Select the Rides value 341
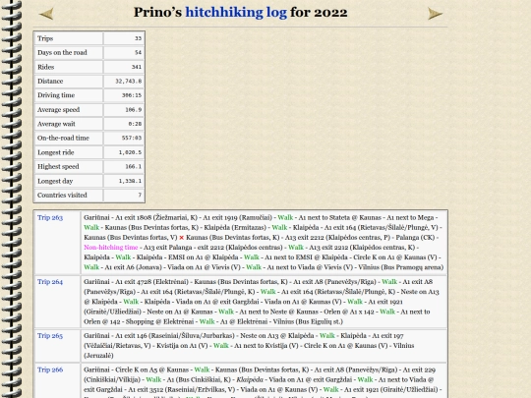The image size is (531, 398). click(137, 67)
